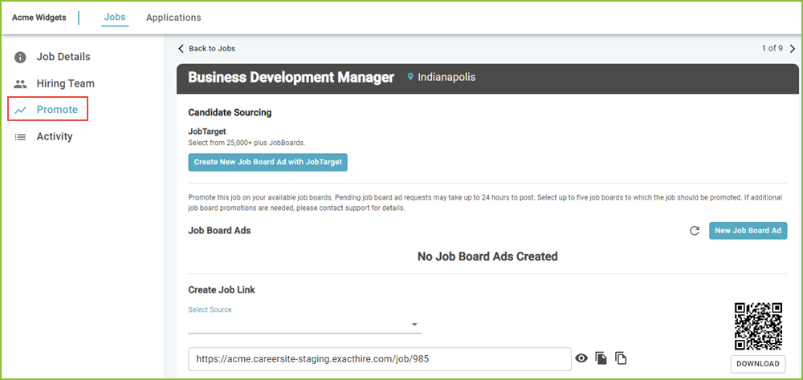Click the Job Details info icon
Viewport: 803px width, 380px height.
20,57
